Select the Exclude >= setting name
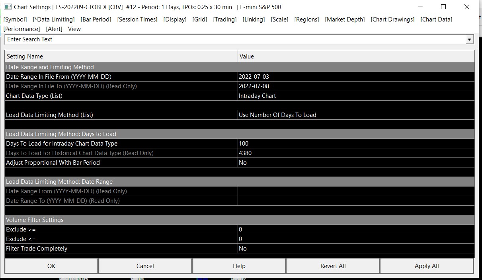 click(21, 229)
